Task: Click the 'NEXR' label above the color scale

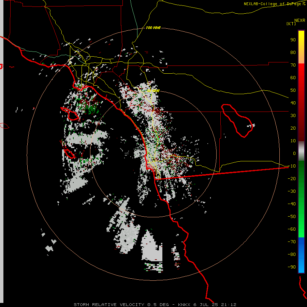Action: point(300,20)
